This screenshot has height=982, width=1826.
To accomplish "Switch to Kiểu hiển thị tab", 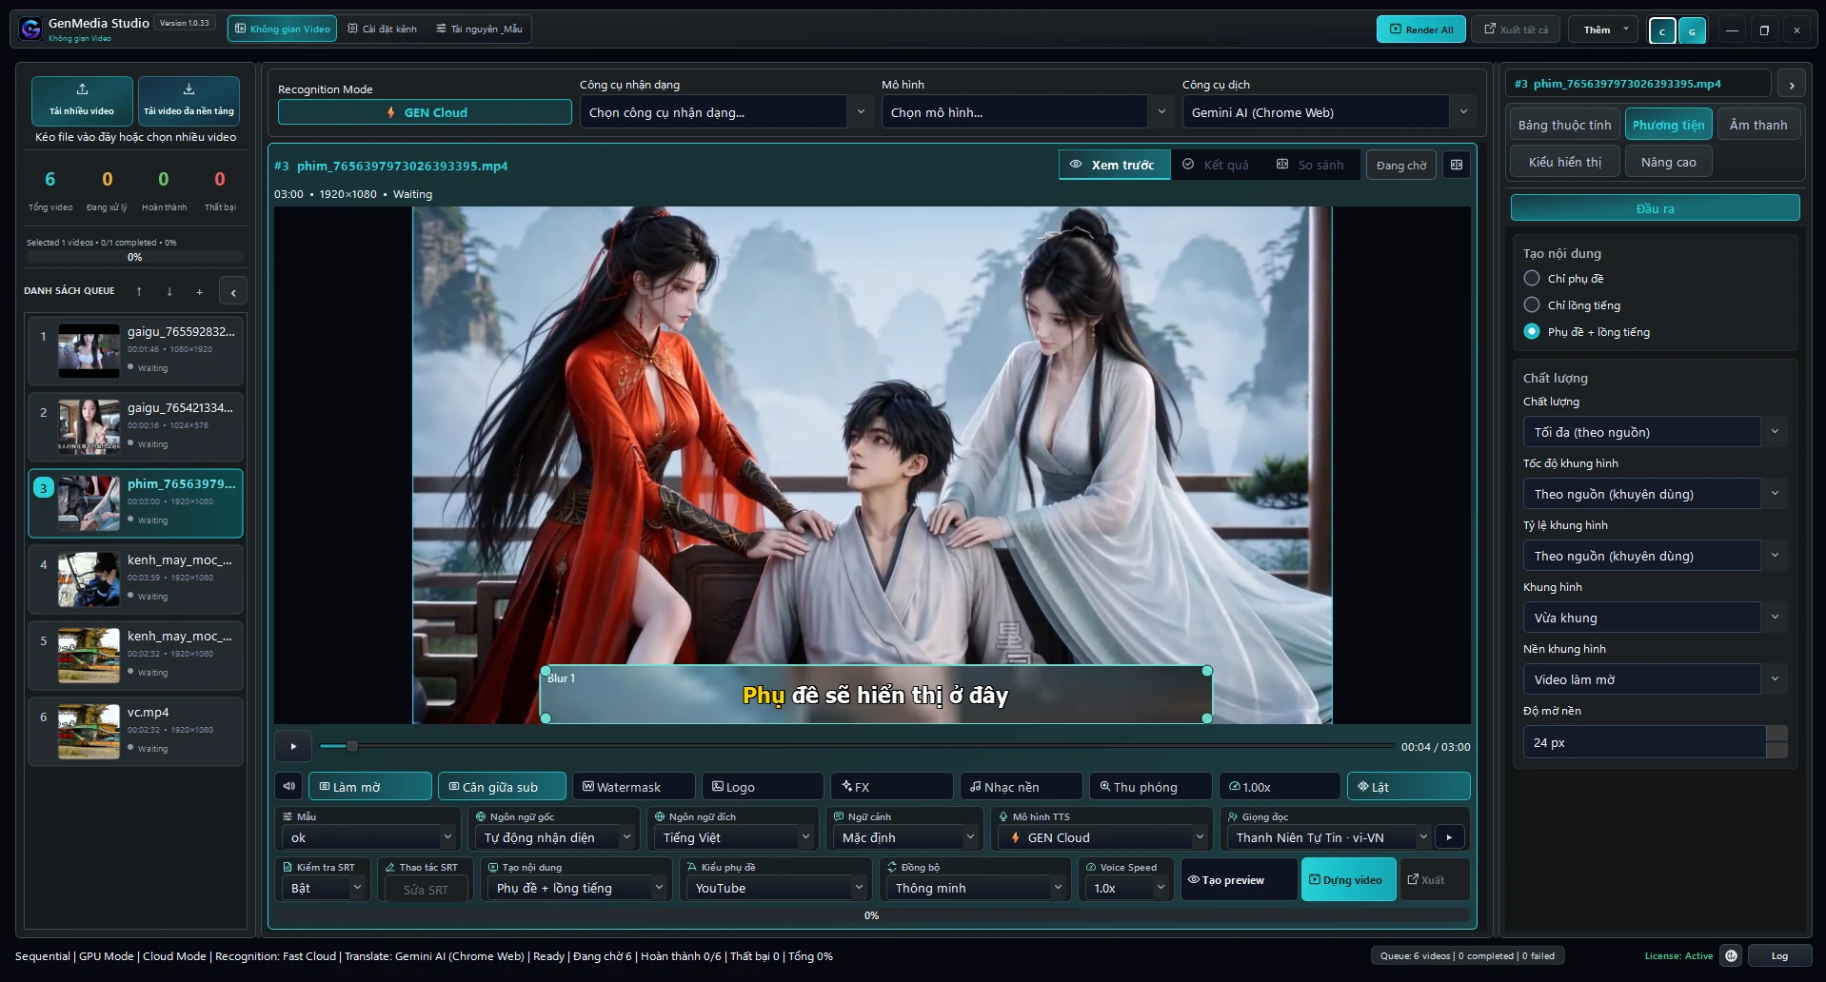I will [x=1564, y=162].
